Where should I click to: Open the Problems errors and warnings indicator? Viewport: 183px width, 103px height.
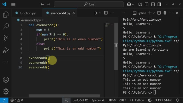17,100
